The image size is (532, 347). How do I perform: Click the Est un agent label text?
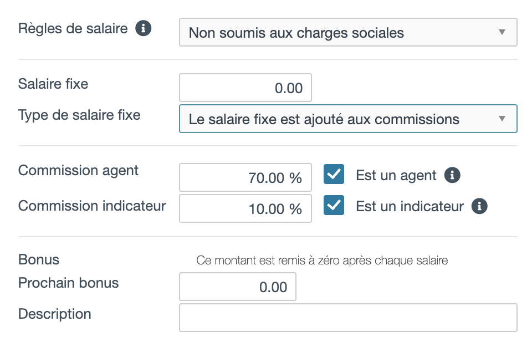click(396, 176)
